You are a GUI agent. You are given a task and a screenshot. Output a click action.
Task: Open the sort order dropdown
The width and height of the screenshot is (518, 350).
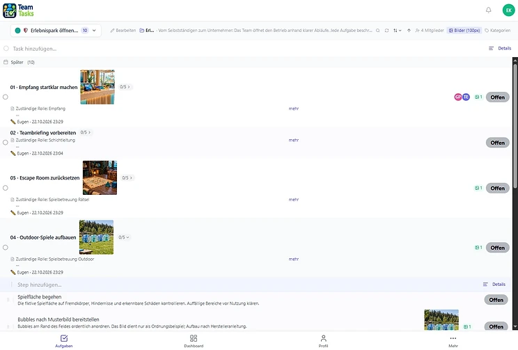point(397,31)
